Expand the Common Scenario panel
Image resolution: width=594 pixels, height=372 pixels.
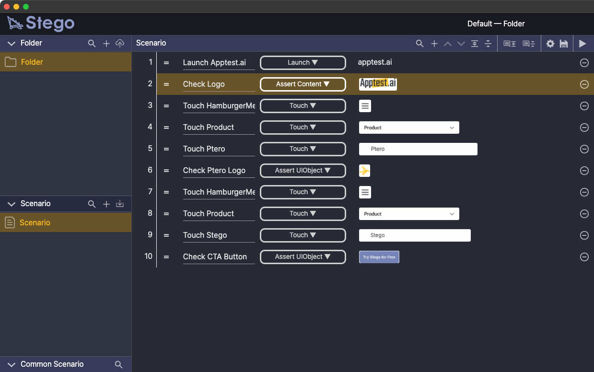(12, 365)
